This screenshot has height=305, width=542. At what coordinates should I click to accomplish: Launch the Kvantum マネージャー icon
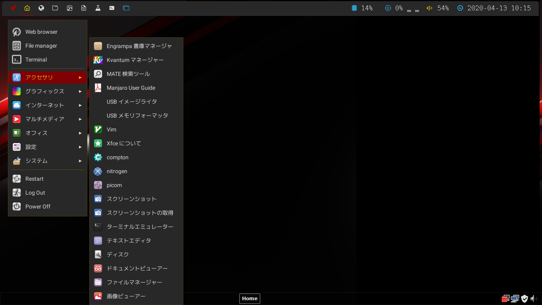click(98, 60)
